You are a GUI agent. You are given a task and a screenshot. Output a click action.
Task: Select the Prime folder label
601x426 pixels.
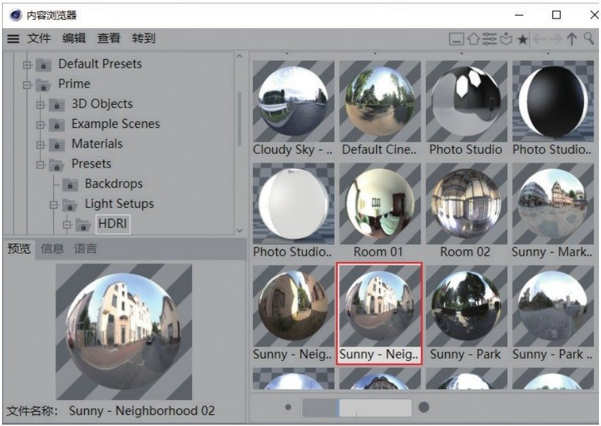(x=75, y=83)
